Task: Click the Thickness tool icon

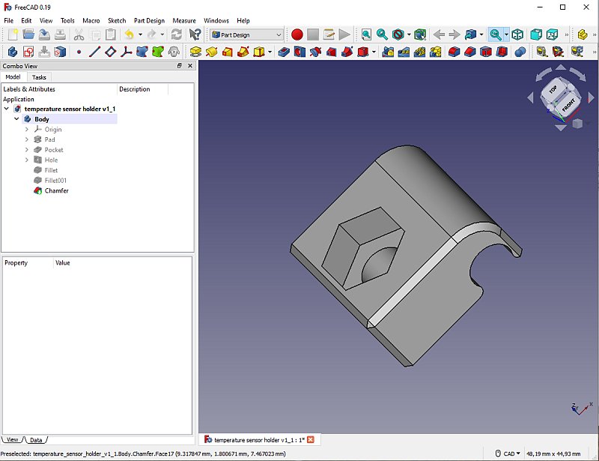Action: pos(502,52)
